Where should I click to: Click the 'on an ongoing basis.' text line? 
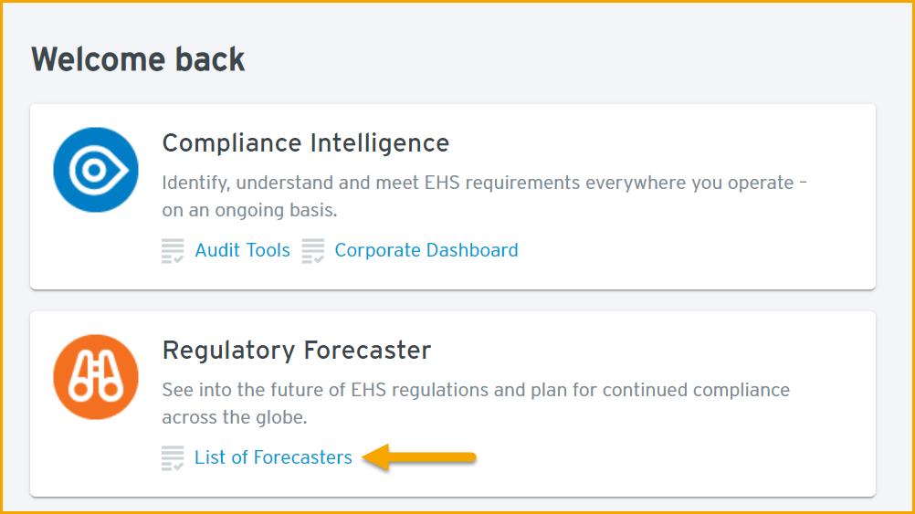point(250,210)
